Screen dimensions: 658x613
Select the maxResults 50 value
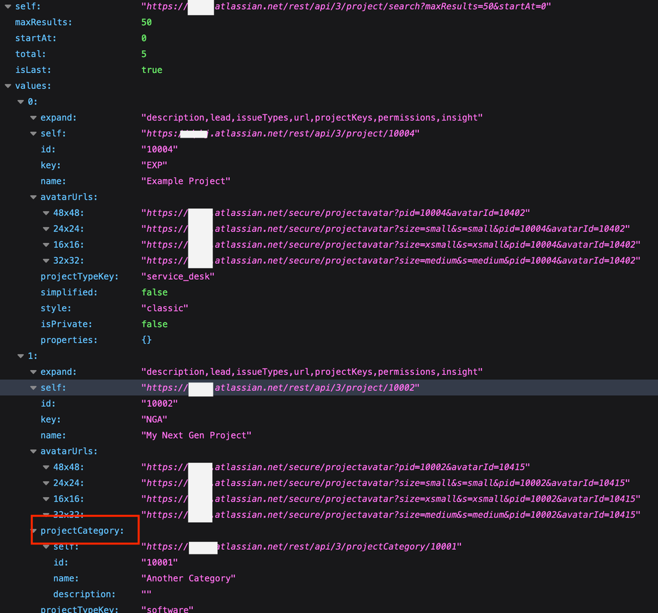tap(146, 22)
